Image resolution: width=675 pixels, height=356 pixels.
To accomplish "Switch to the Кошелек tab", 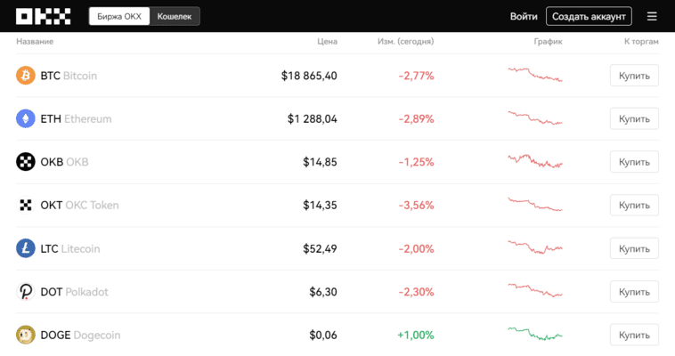I will pyautogui.click(x=174, y=16).
